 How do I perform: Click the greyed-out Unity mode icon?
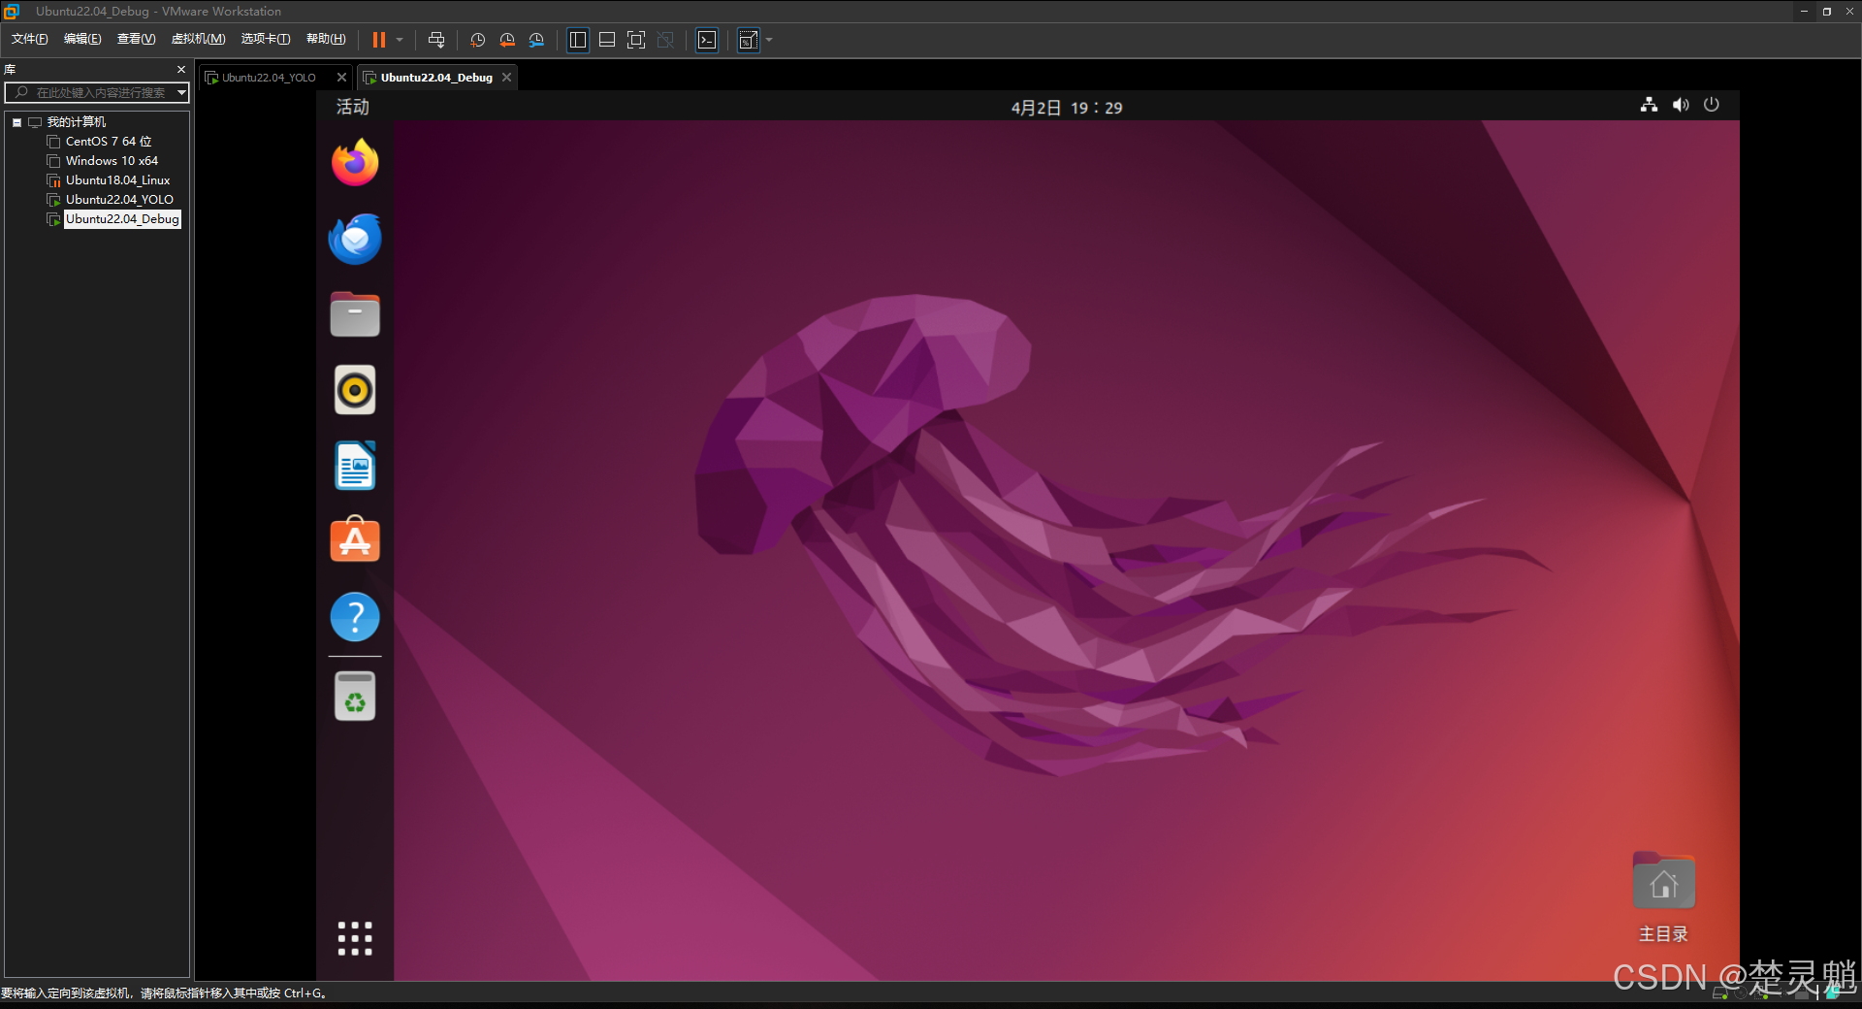(x=665, y=40)
